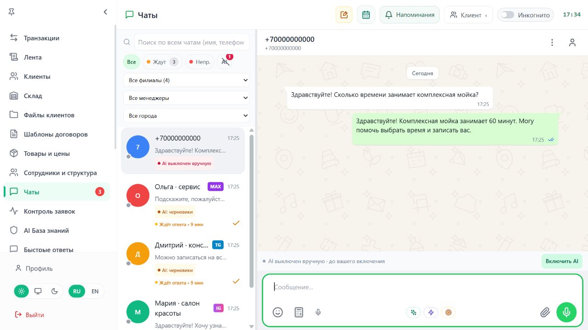The image size is (588, 330).
Task: Click the chat search field
Action: tap(192, 42)
